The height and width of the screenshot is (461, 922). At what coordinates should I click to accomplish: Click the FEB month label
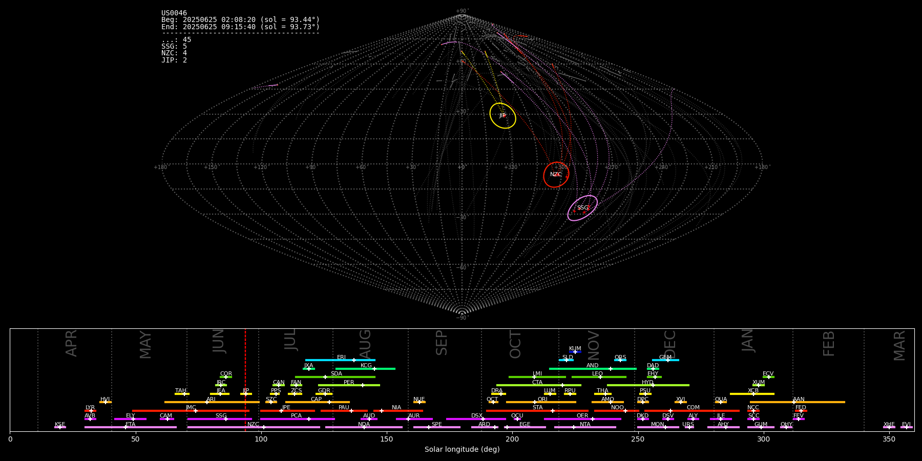point(828,344)
